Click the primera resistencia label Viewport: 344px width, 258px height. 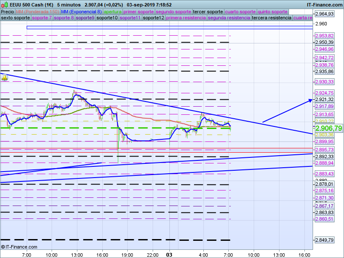pos(186,18)
